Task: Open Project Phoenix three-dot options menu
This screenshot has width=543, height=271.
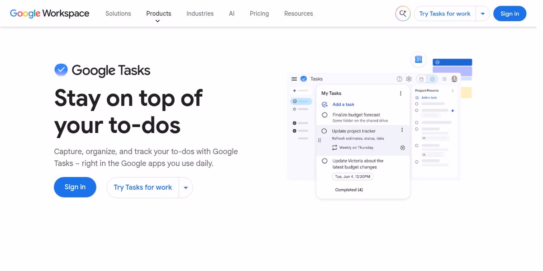Action: pos(452,91)
